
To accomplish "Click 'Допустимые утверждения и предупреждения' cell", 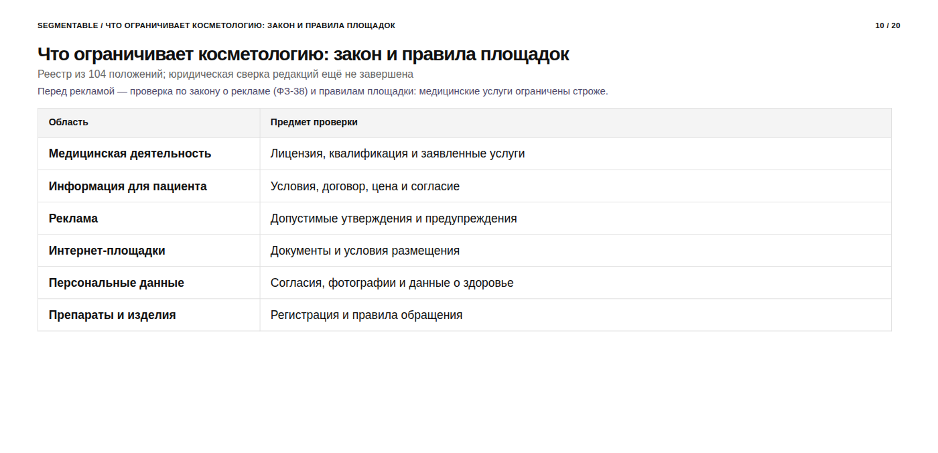I will click(x=576, y=218).
